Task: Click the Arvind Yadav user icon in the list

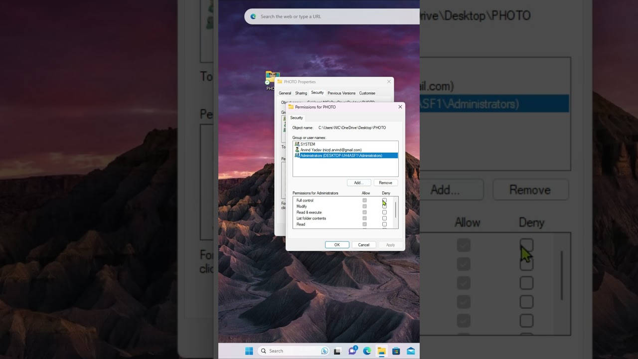Action: [297, 150]
